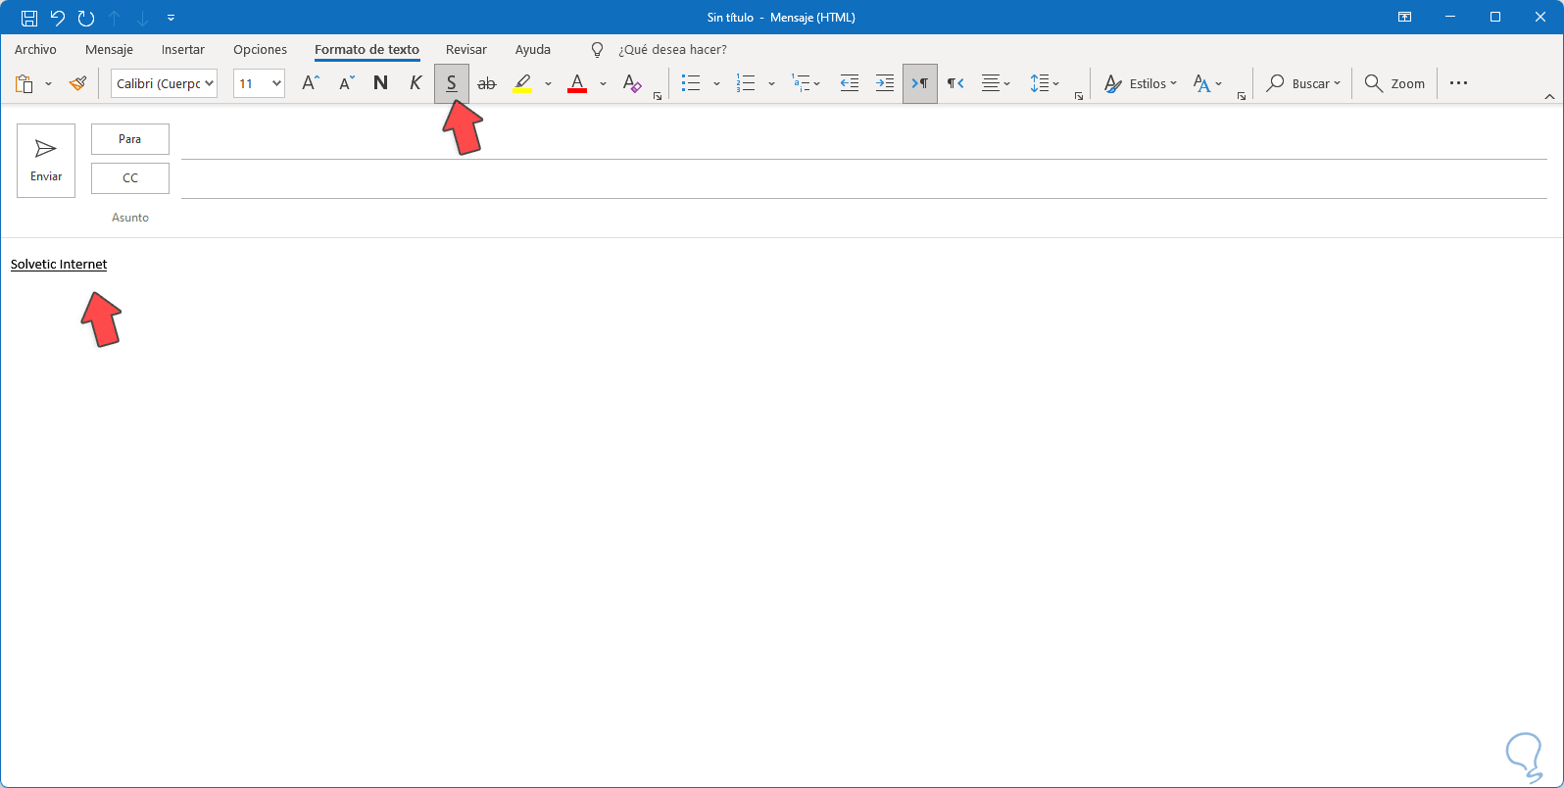The image size is (1564, 788).
Task: Click the '¿Qué desea hacer?' search box
Action: click(672, 50)
